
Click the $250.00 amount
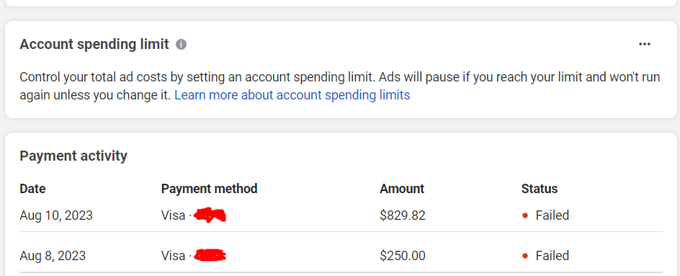click(403, 256)
